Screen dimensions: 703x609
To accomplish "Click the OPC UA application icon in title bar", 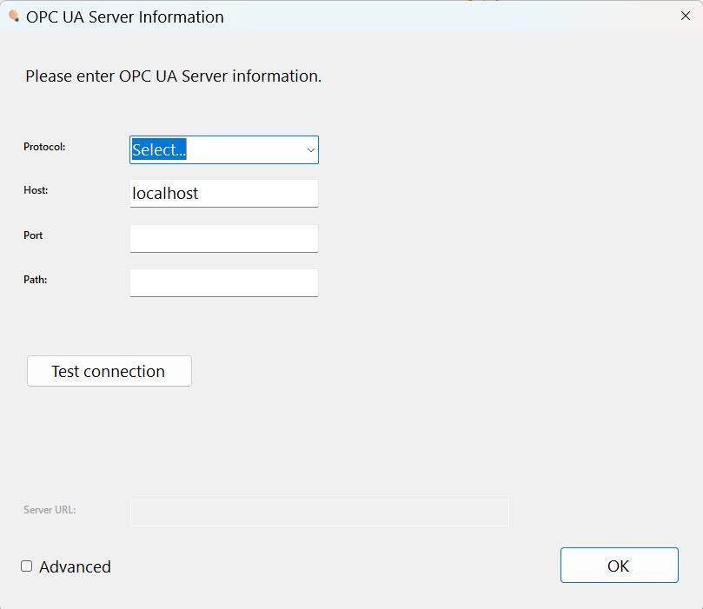I will pyautogui.click(x=14, y=17).
